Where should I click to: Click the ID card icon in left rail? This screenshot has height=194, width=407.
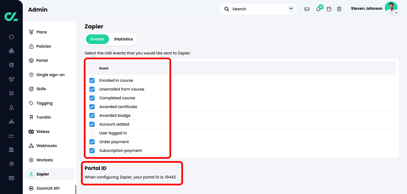11,178
